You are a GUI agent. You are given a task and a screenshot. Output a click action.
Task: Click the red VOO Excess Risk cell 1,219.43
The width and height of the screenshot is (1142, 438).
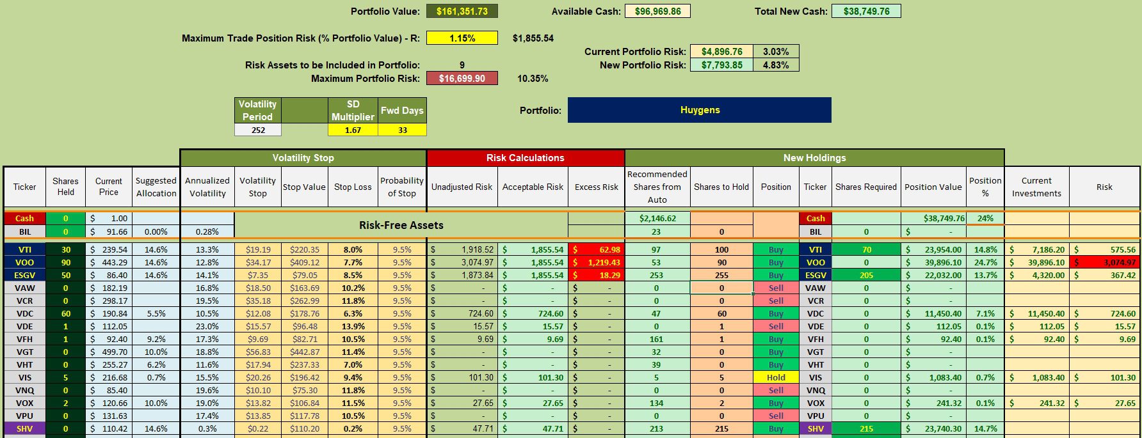tap(597, 262)
